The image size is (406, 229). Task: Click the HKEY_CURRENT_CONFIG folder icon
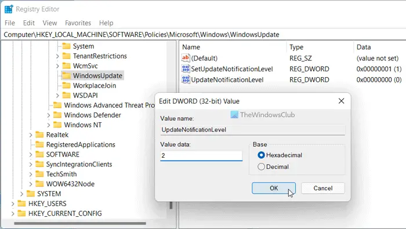click(21, 213)
